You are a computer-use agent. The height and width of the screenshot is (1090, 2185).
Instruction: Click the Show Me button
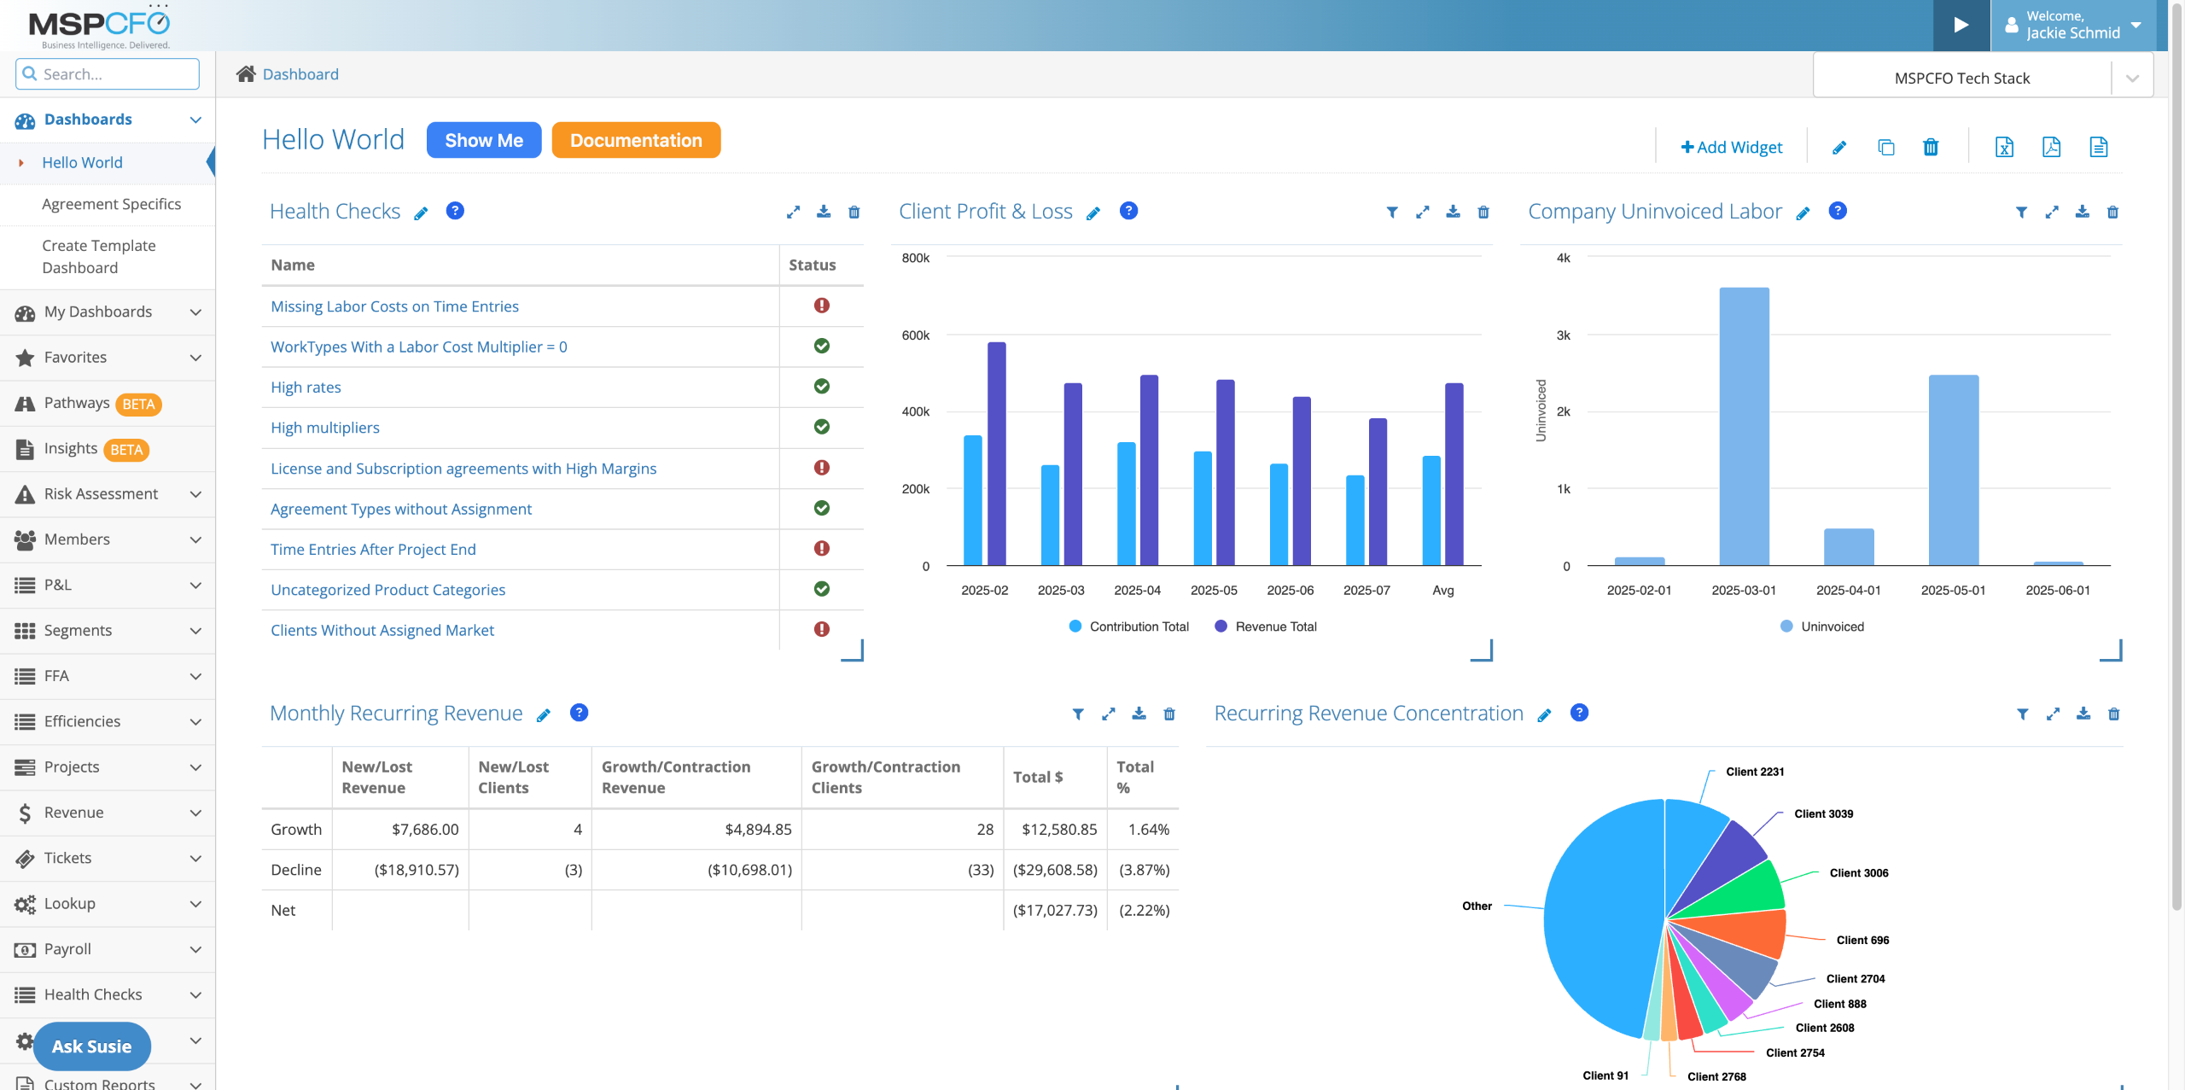(x=483, y=140)
